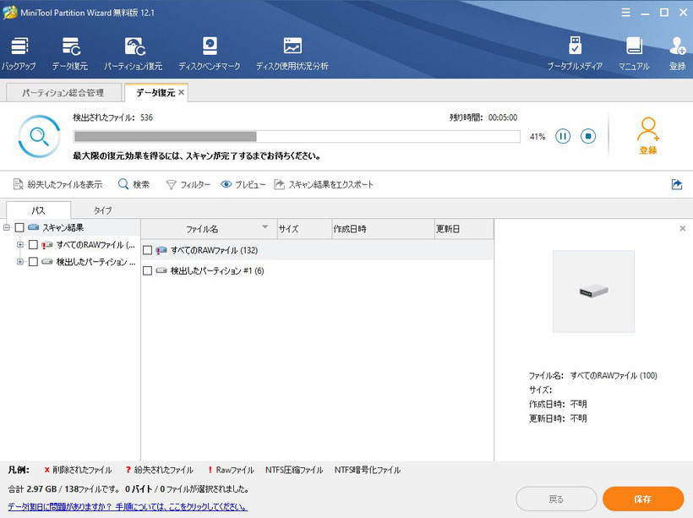
Task: Click drive icon of すべてのRAWファイル (132) row
Action: pos(161,250)
